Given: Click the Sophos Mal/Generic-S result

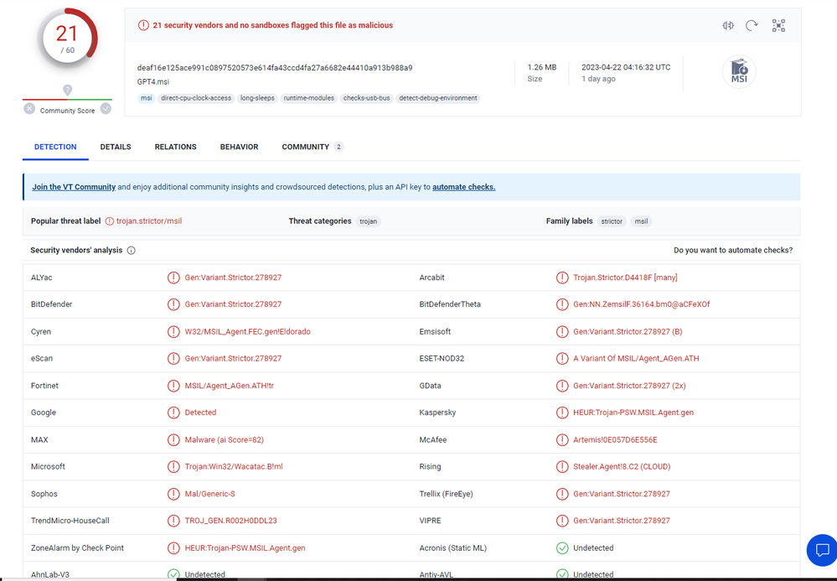Looking at the screenshot, I should (209, 494).
